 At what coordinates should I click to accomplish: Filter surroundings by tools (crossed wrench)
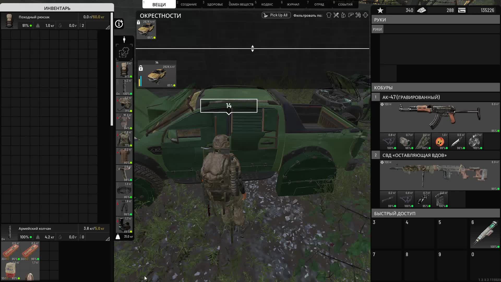(358, 15)
